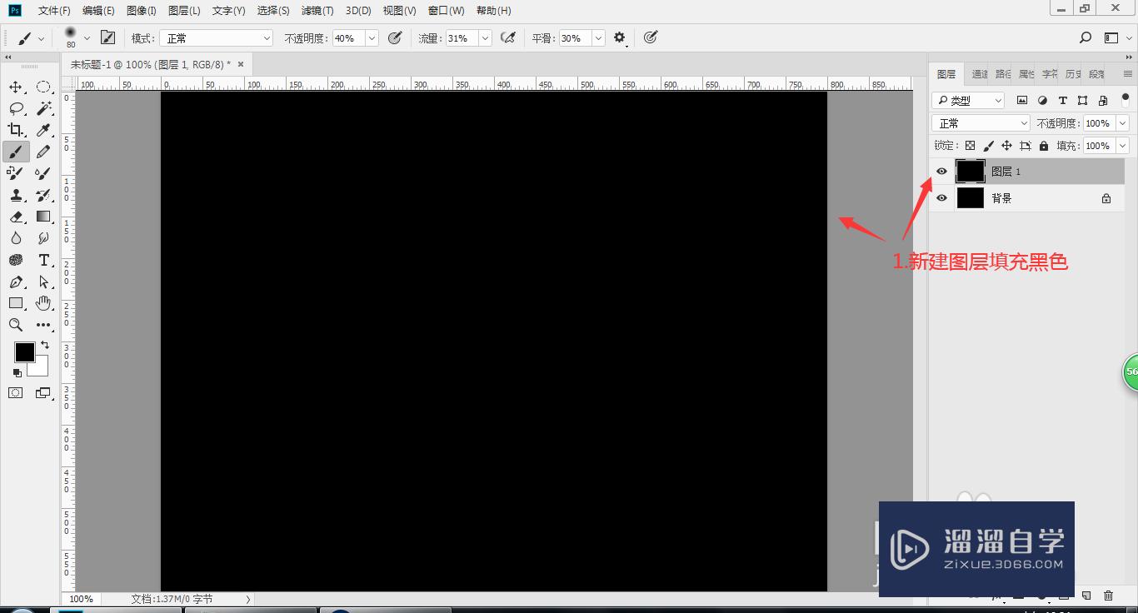Select the Eraser tool

click(16, 217)
